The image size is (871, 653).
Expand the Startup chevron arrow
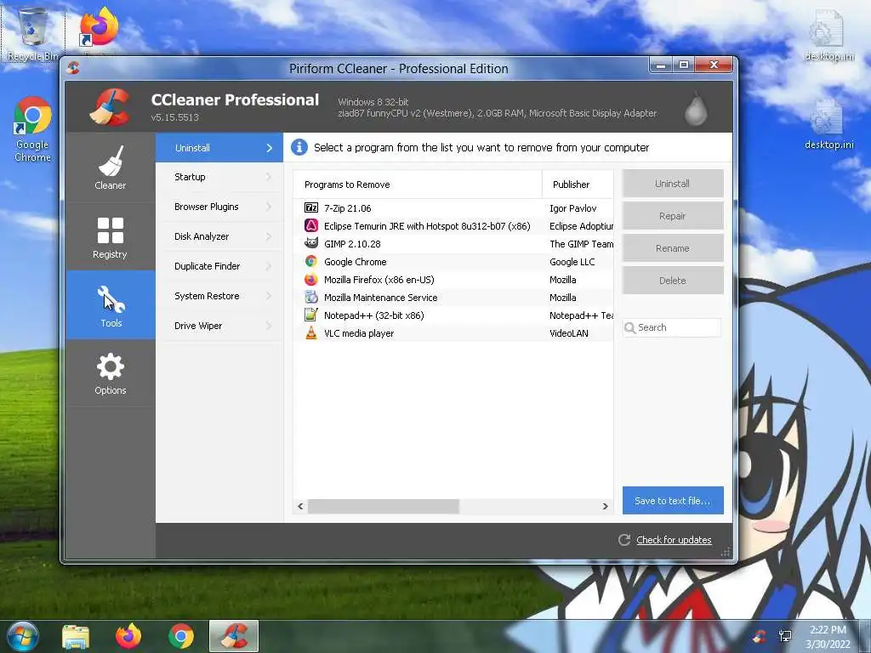(x=270, y=177)
